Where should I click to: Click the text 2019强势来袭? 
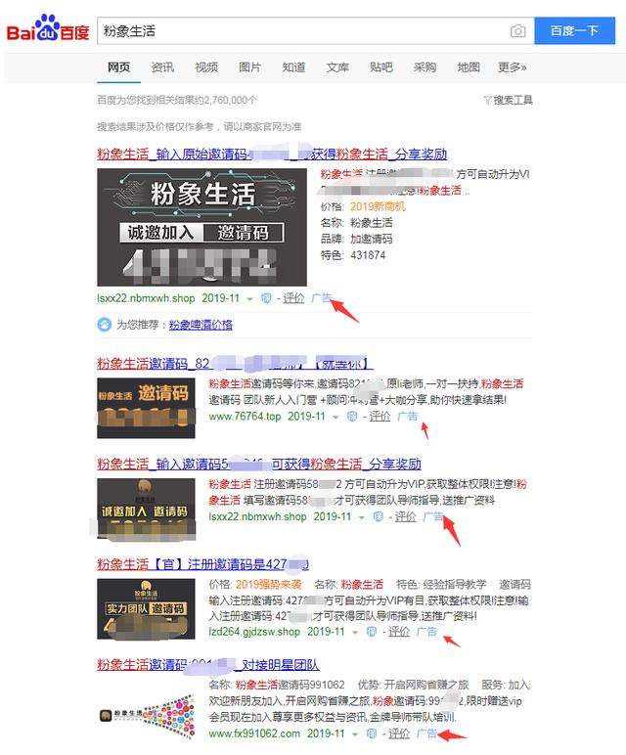tap(269, 585)
